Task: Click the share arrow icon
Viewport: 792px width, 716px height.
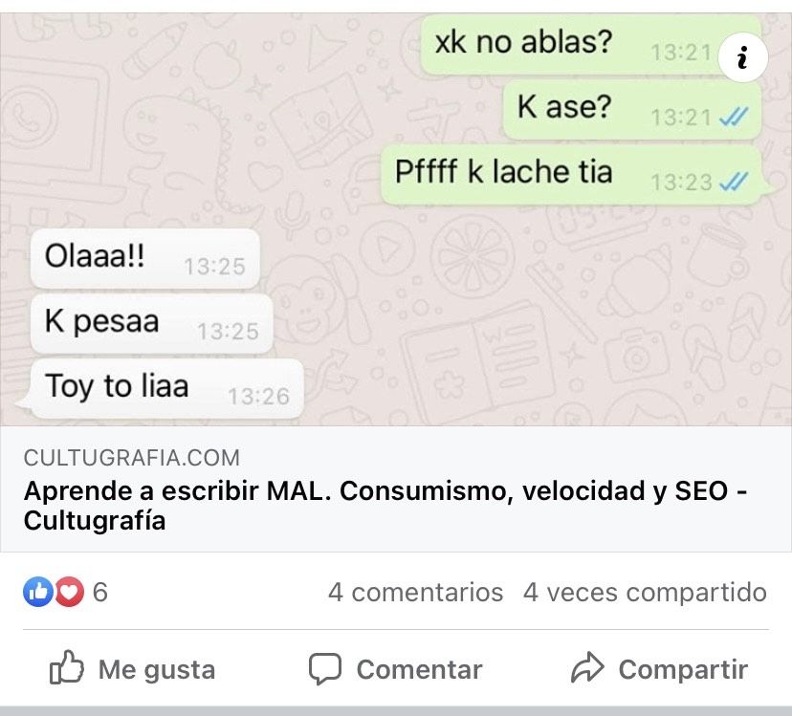Action: [587, 667]
